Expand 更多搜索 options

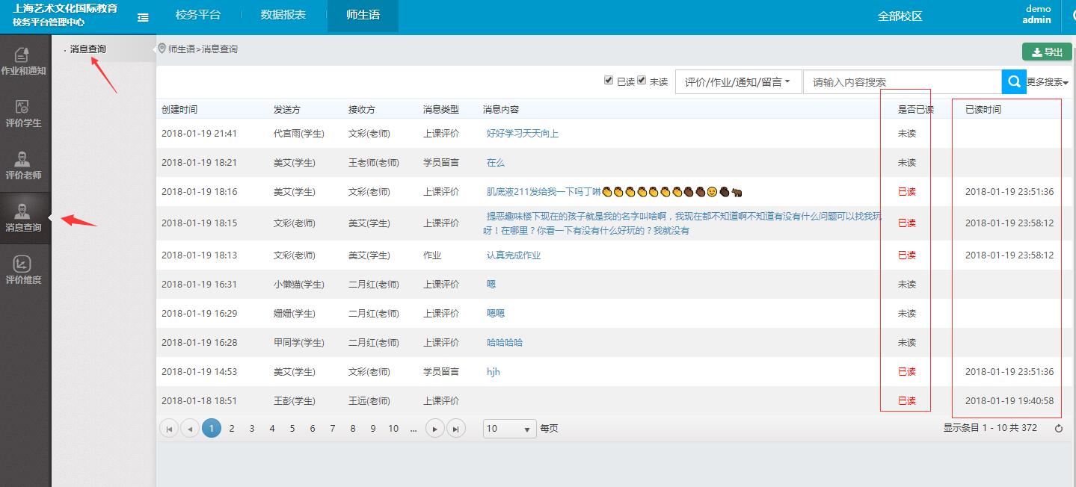[1047, 82]
